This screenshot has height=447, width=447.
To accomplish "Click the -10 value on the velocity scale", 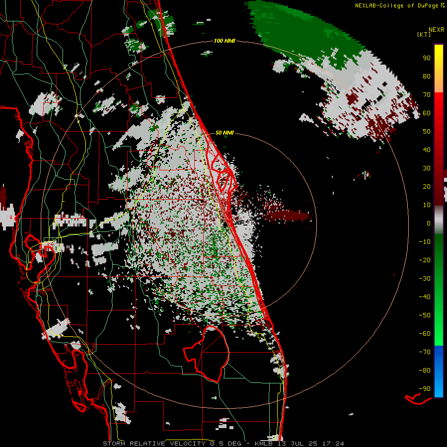I will tap(425, 242).
